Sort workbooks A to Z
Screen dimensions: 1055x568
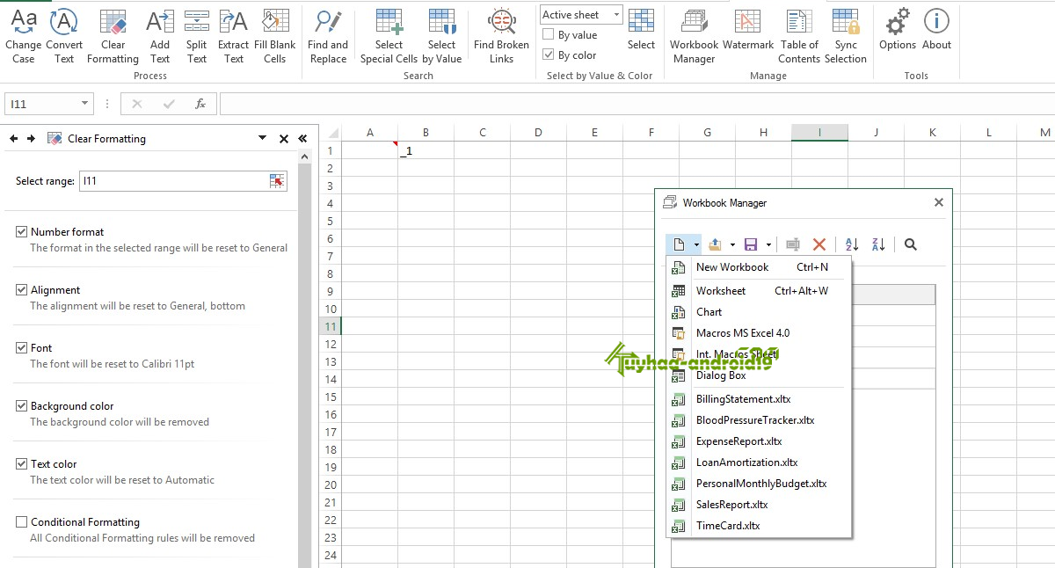click(852, 244)
